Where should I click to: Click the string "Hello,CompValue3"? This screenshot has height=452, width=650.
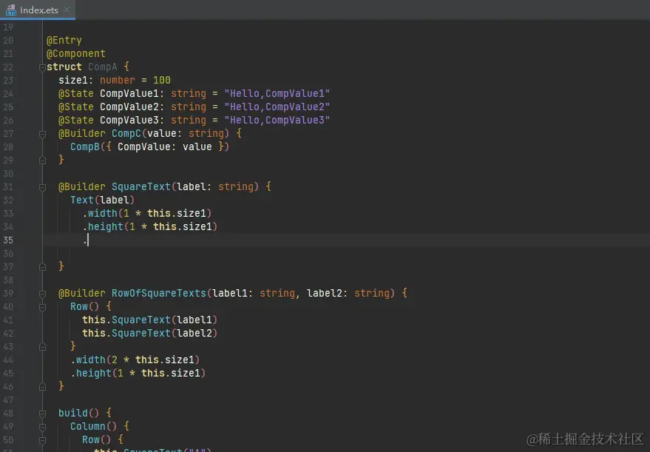pos(277,120)
